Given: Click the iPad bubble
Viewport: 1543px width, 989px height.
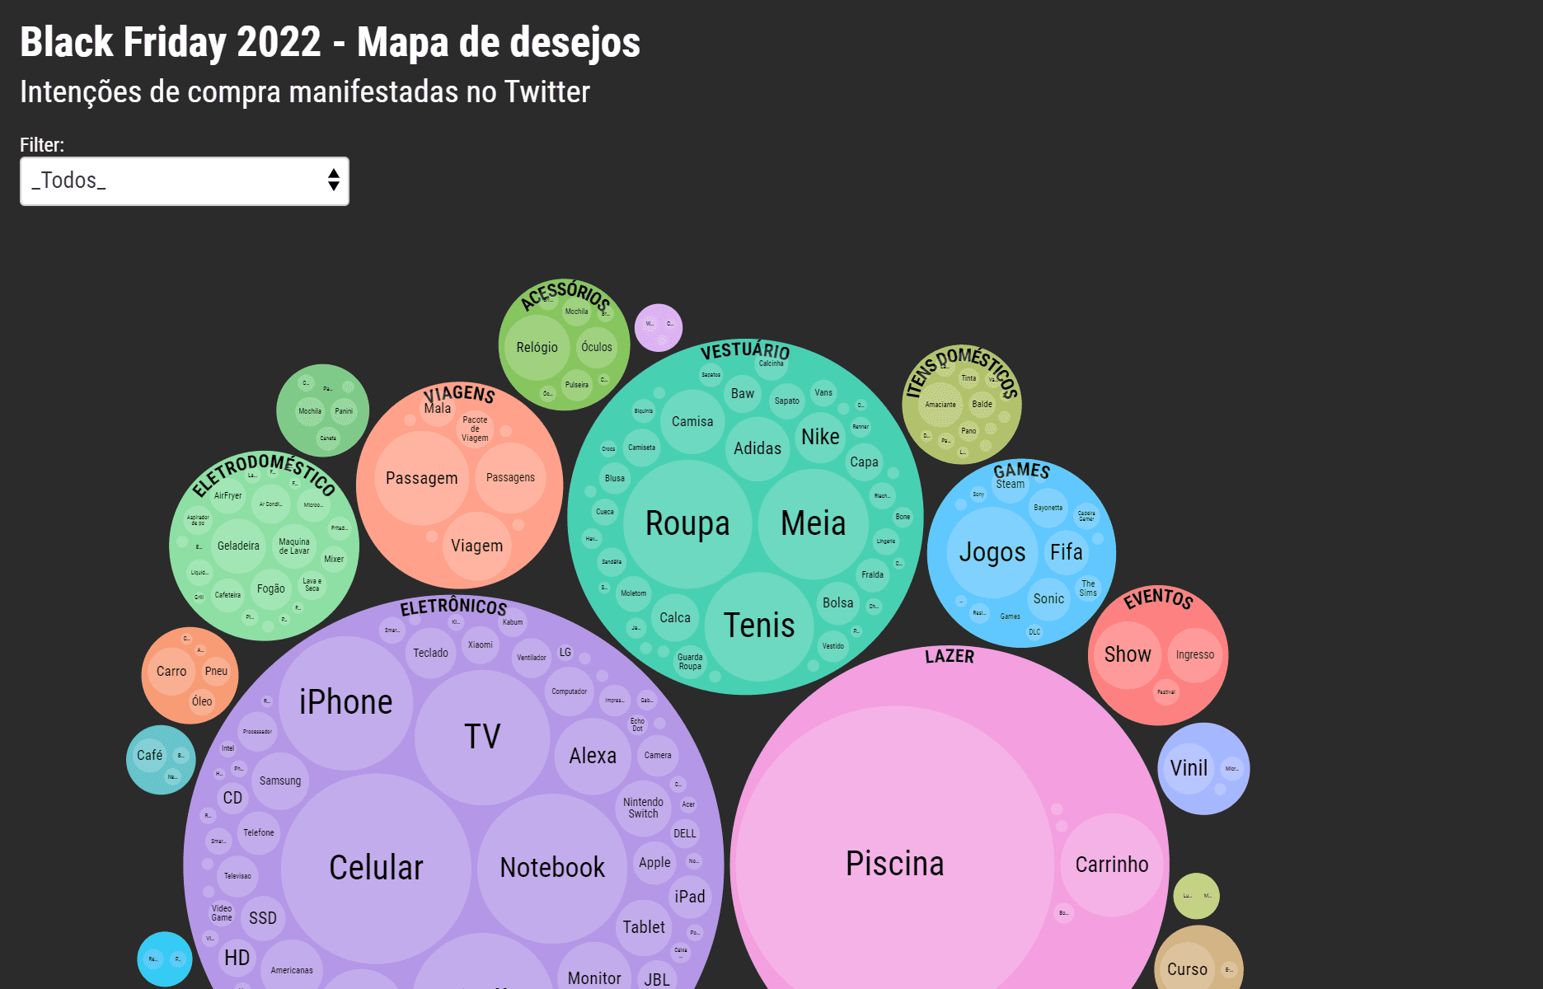Looking at the screenshot, I should coord(690,897).
